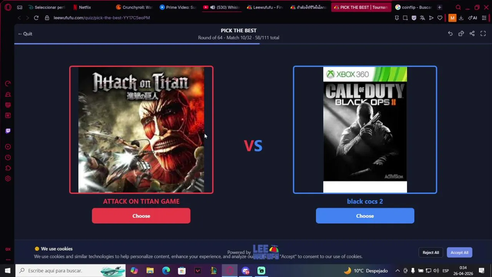Open History clock icon in sidebar
This screenshot has height=277, width=492.
(x=8, y=157)
